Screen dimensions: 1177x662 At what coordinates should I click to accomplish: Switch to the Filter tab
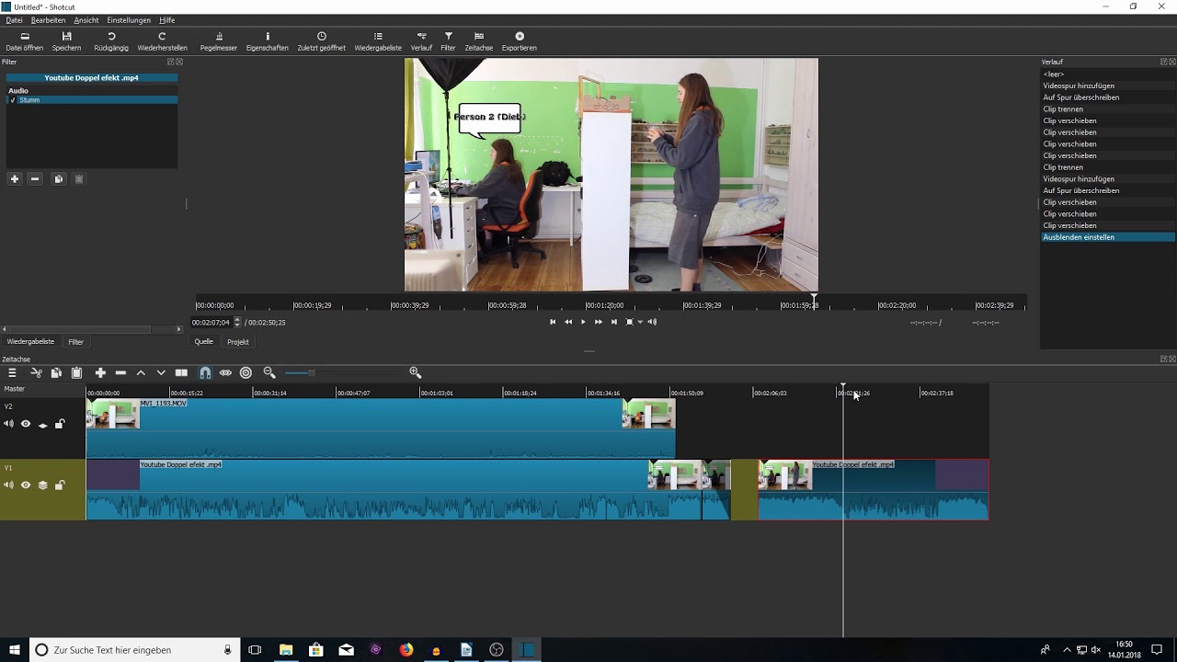[76, 342]
